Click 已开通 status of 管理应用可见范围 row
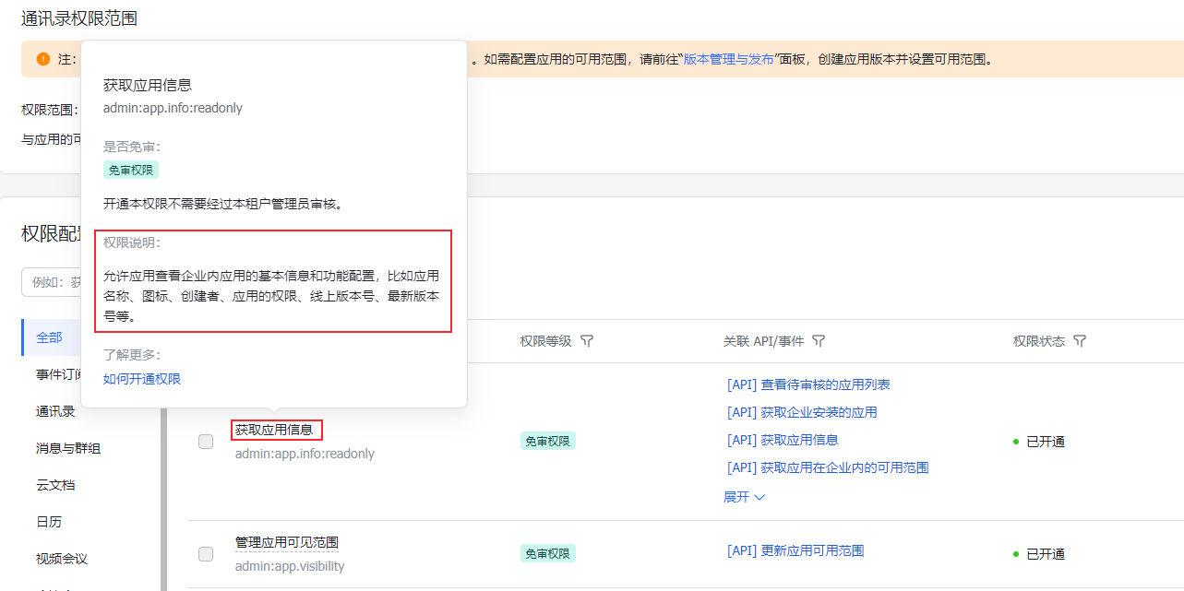 pos(1039,554)
